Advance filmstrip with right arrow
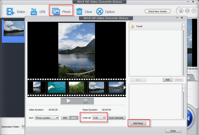This screenshot has width=199, height=135. point(125,87)
